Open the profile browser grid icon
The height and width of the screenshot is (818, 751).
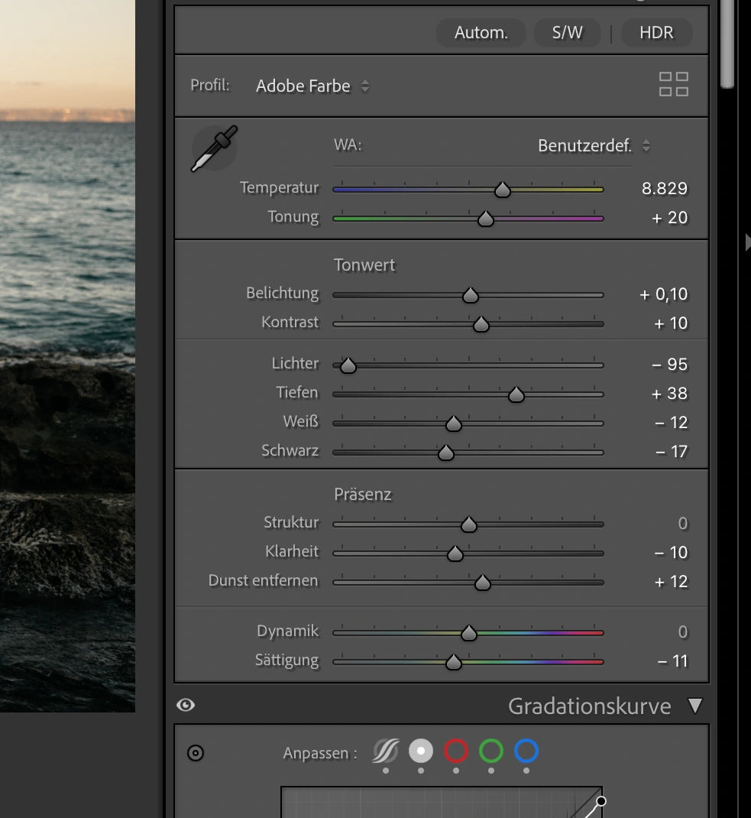(x=673, y=85)
